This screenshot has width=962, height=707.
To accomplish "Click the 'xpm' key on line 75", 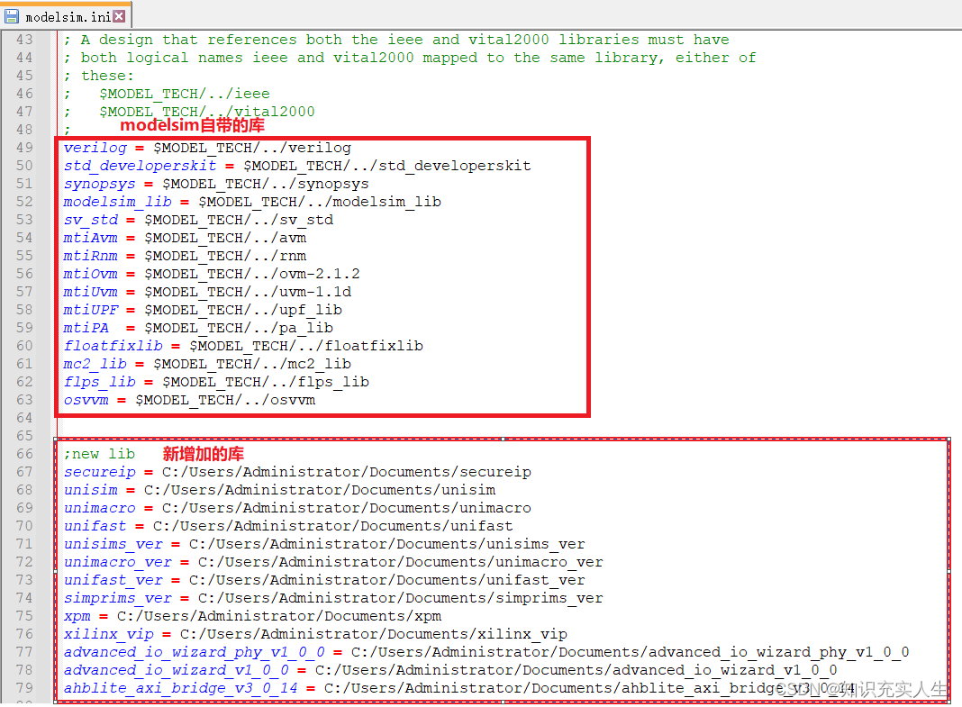I will 77,616.
